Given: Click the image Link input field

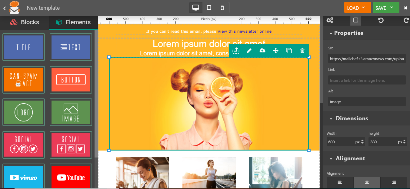Looking at the screenshot, I should click(x=367, y=80).
